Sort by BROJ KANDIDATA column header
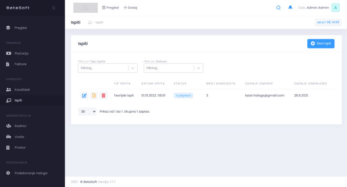 [x=220, y=84]
